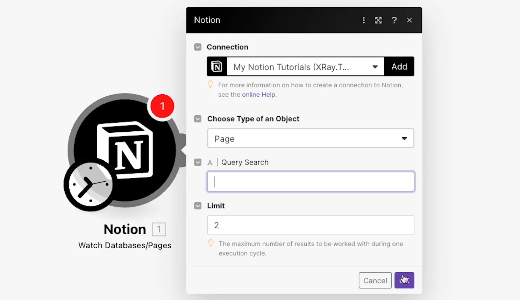Expand the Notion dialog to full screen
520x300 pixels.
378,20
